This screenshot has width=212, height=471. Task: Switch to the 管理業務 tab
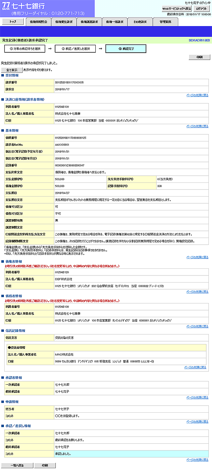(x=165, y=22)
